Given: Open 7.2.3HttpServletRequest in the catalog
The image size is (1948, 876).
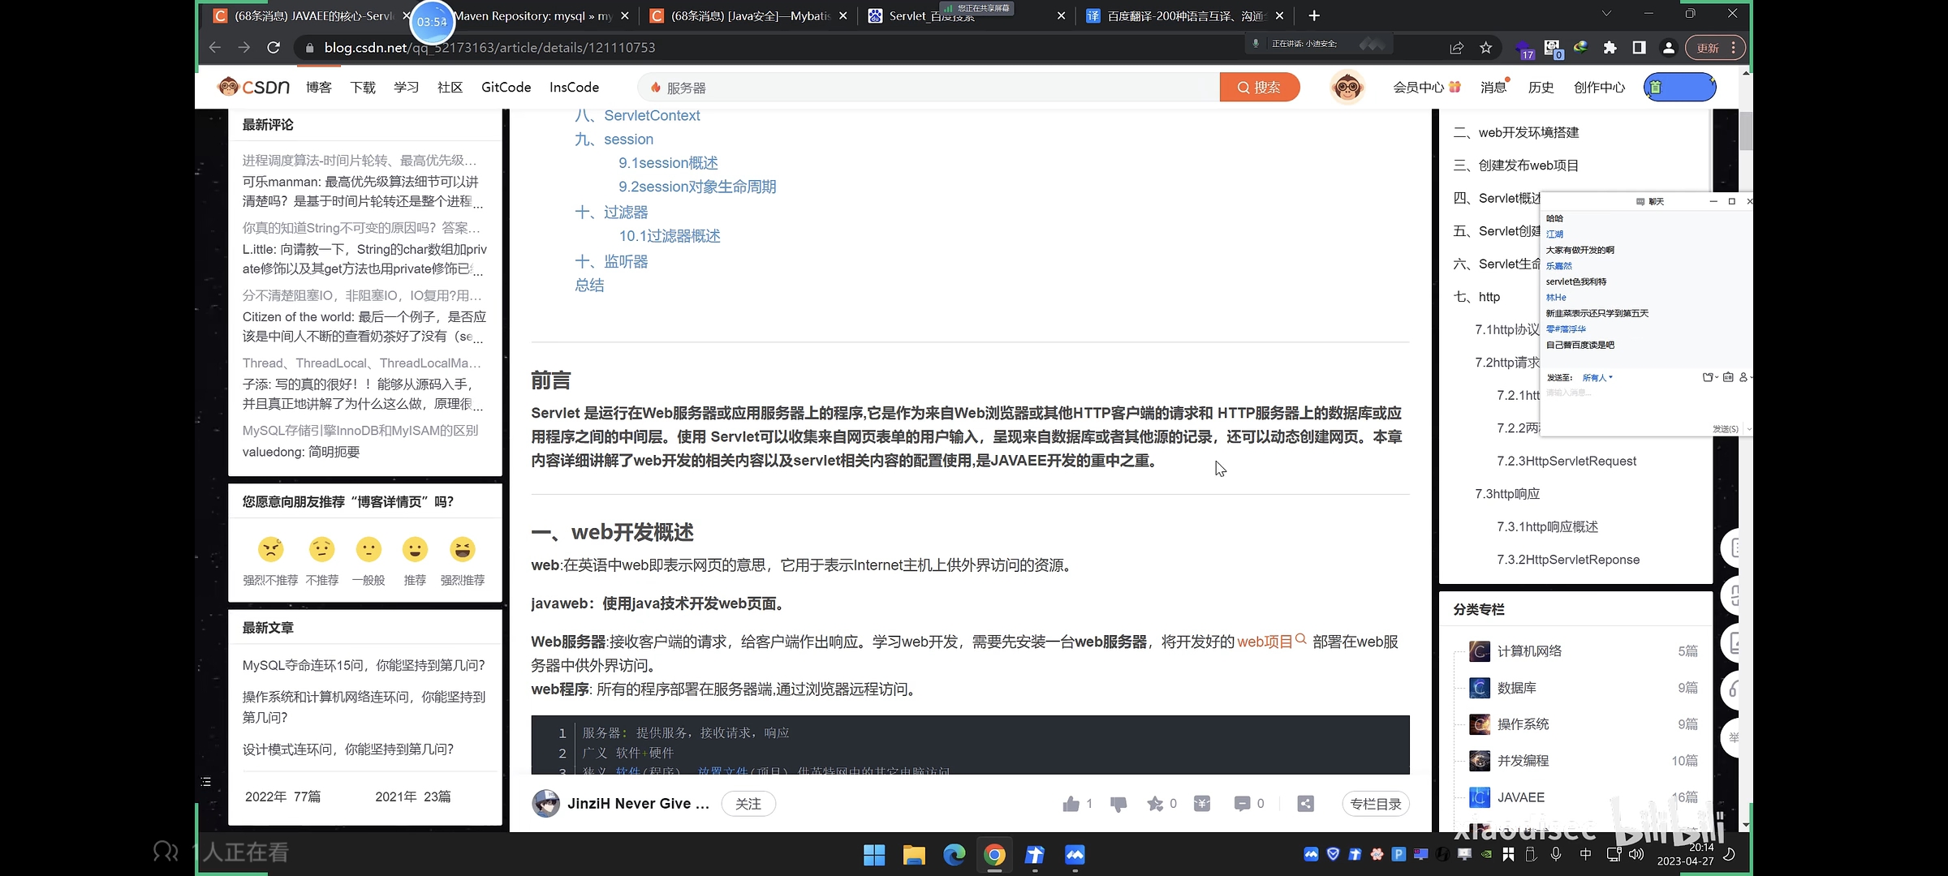Looking at the screenshot, I should pos(1567,461).
